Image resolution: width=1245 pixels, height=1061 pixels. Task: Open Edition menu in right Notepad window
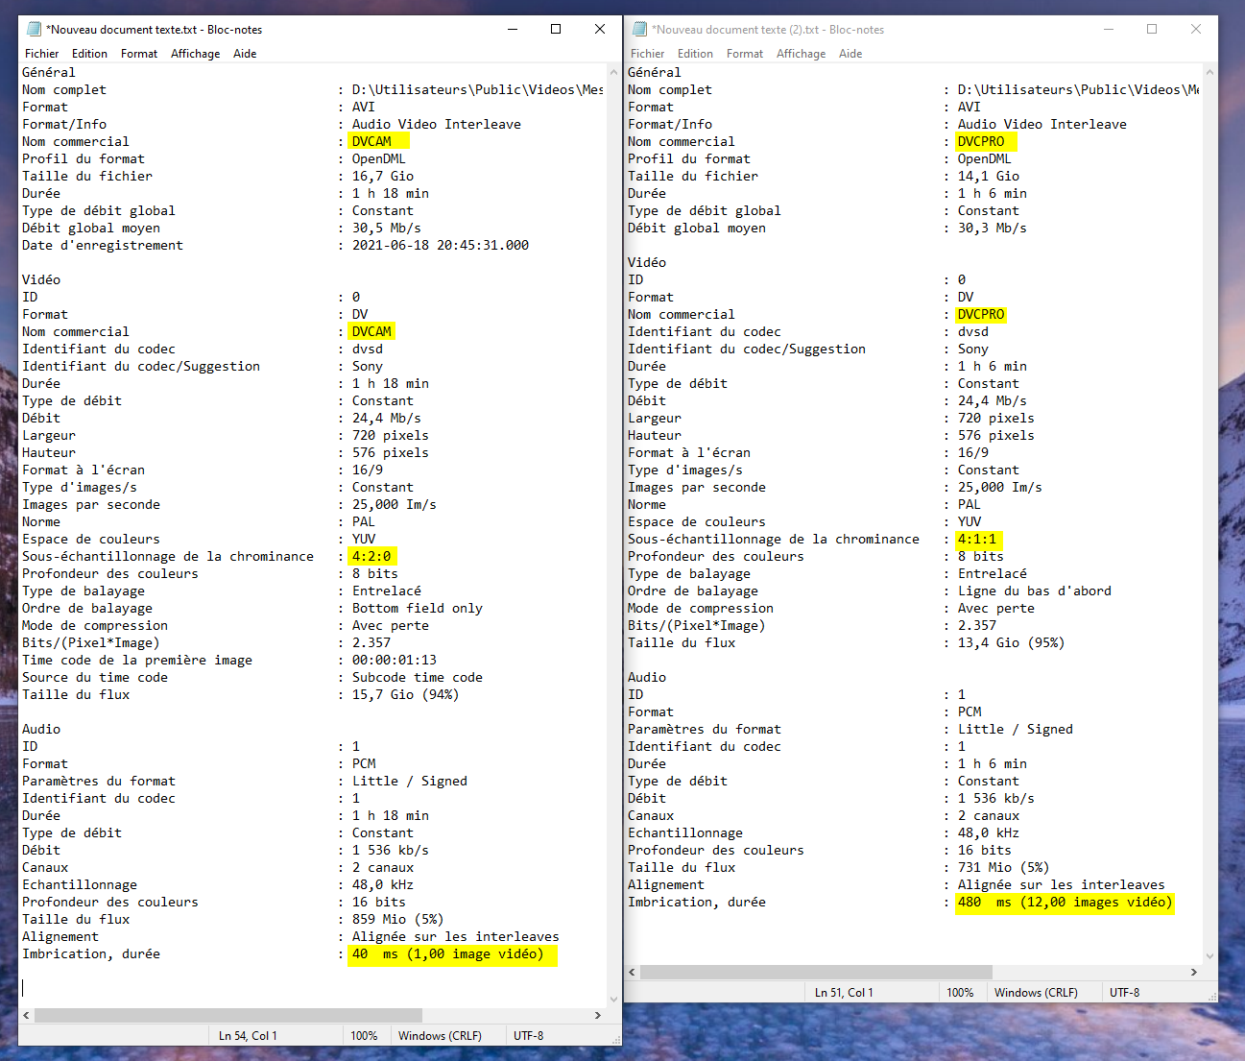(x=695, y=54)
